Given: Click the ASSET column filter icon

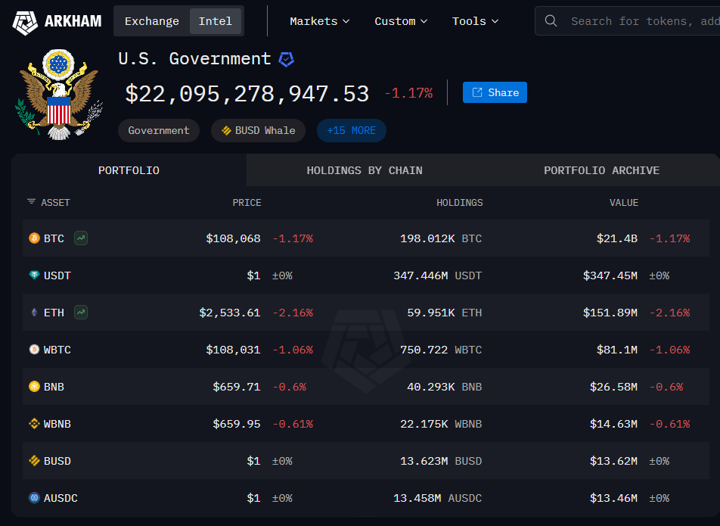Looking at the screenshot, I should pyautogui.click(x=31, y=201).
